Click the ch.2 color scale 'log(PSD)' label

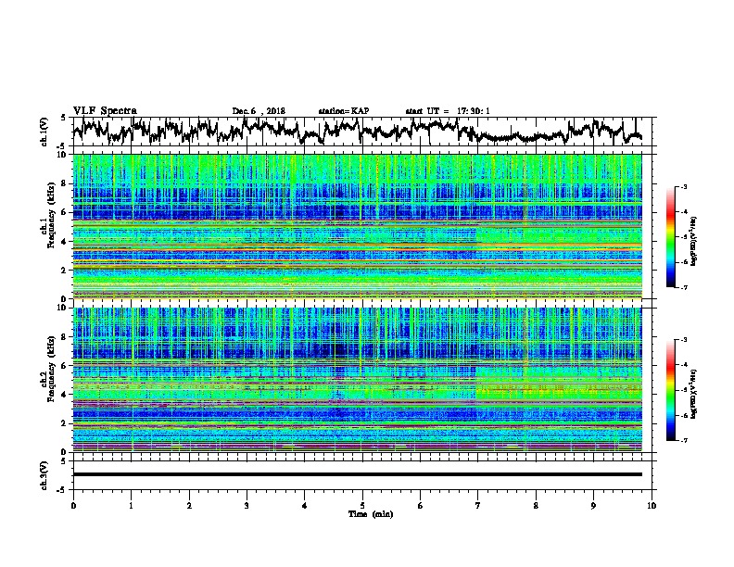[694, 394]
